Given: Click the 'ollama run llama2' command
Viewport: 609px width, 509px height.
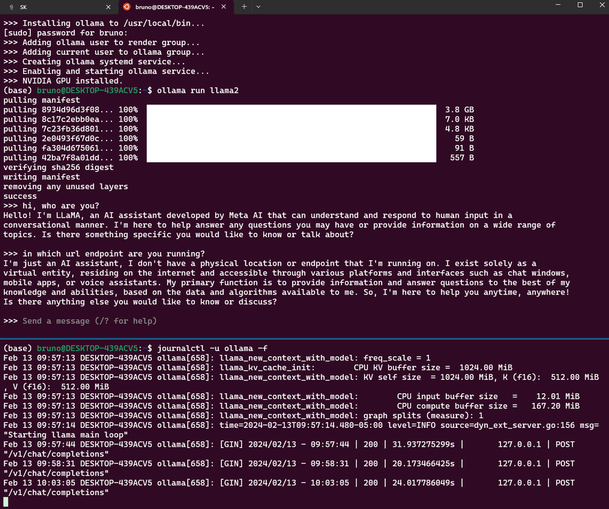Looking at the screenshot, I should coord(198,90).
